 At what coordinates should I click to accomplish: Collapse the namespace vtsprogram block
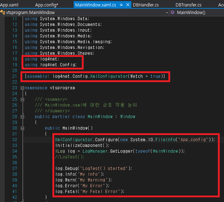[x=22, y=88]
